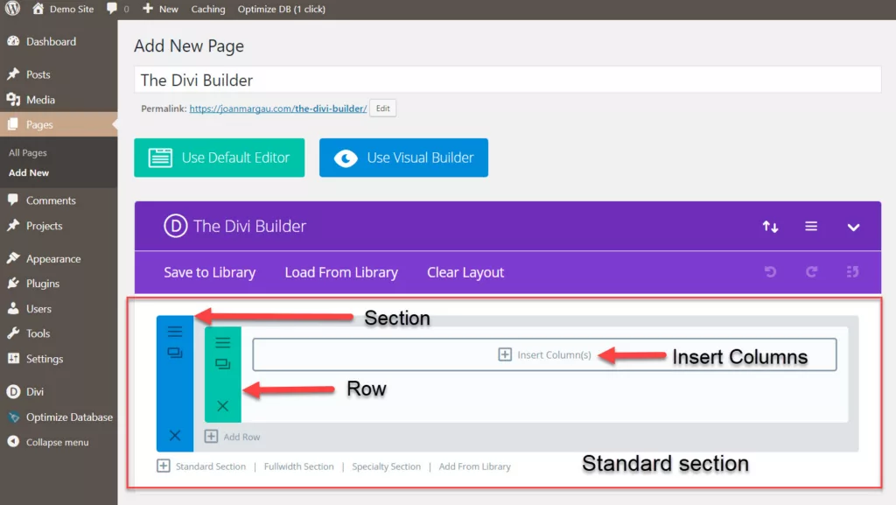Screen dimensions: 896x505
Task: Click Load From Library
Action: coord(341,272)
